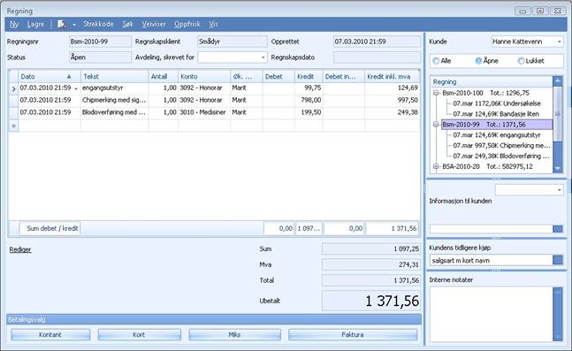Select the Alle radio button
Image resolution: width=572 pixels, height=351 pixels.
click(x=436, y=61)
